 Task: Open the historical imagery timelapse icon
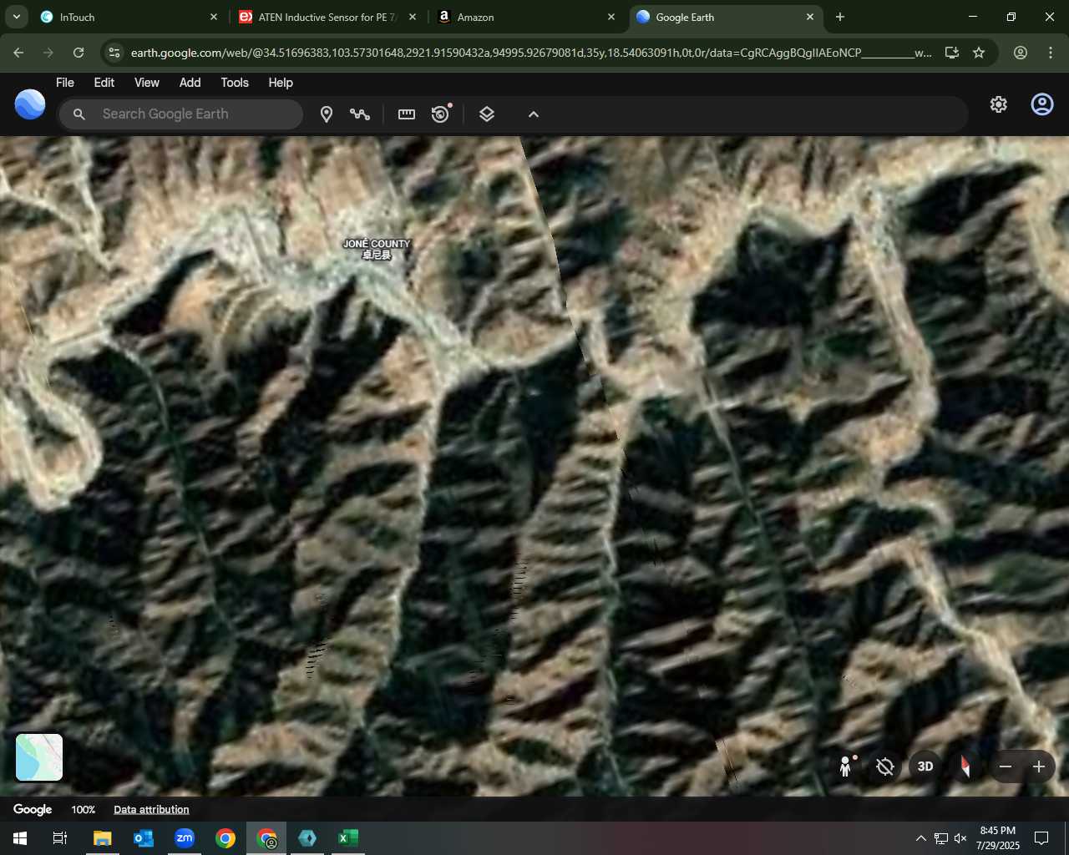(441, 114)
